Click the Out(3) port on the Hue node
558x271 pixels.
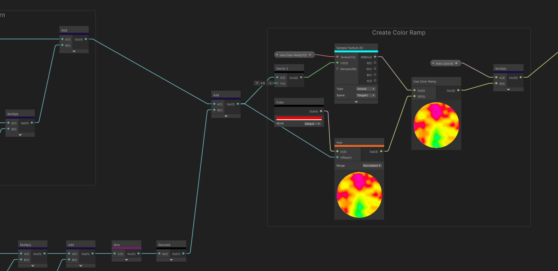pyautogui.click(x=381, y=151)
